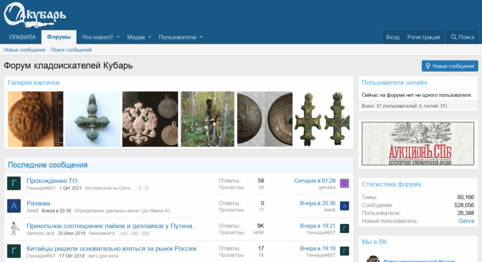Open the Мы в ВК heading
This screenshot has width=482, height=262.
click(x=374, y=242)
